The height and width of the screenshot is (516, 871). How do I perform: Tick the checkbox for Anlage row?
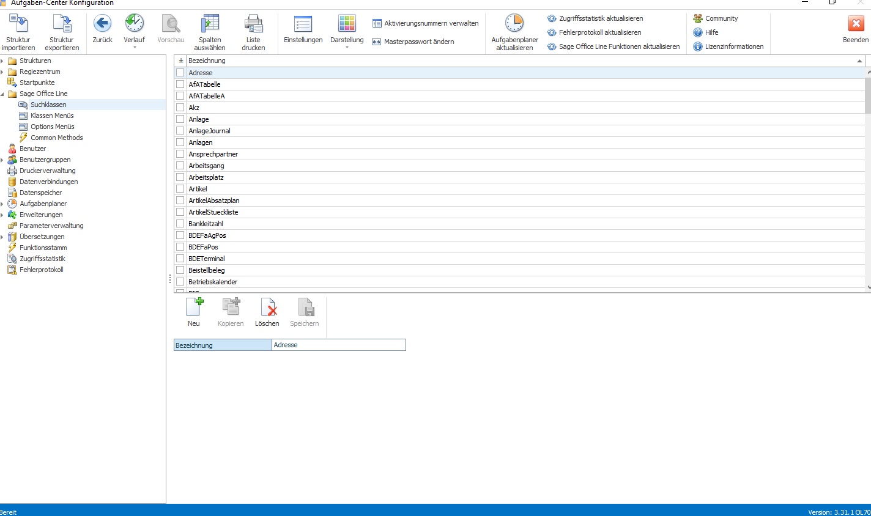click(180, 119)
